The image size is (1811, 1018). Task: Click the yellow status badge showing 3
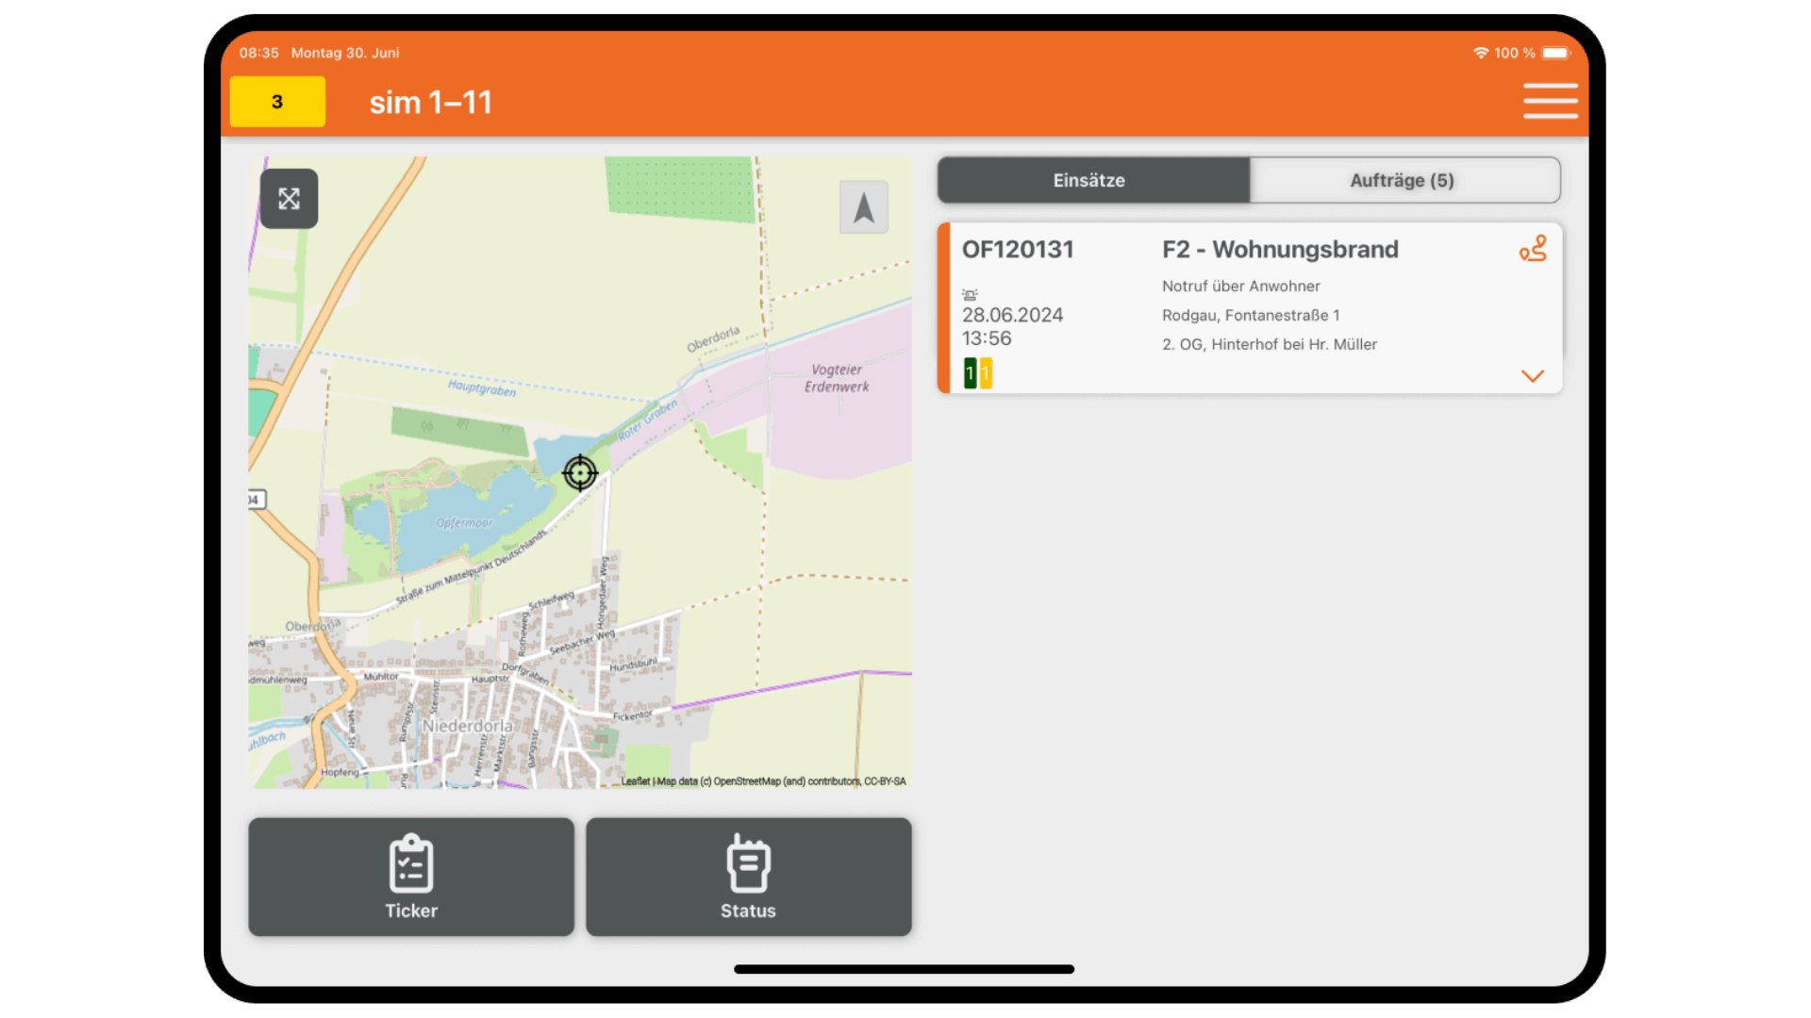point(276,101)
